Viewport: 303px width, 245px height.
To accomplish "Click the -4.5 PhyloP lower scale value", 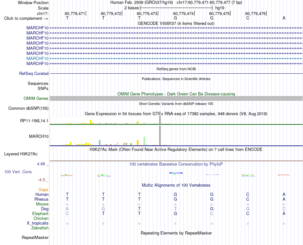I will (41, 180).
